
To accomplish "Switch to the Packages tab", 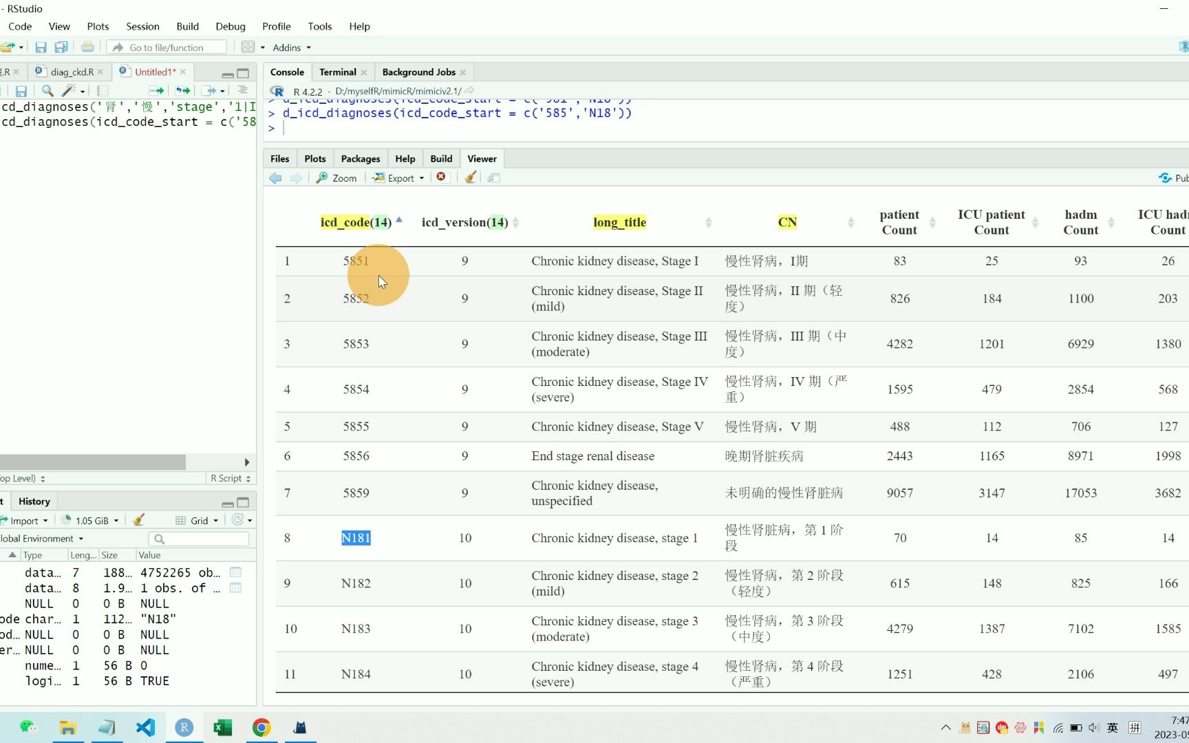I will [361, 159].
